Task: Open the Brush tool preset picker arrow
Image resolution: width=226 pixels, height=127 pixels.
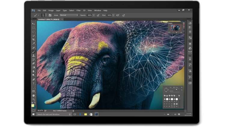Action: point(38,15)
